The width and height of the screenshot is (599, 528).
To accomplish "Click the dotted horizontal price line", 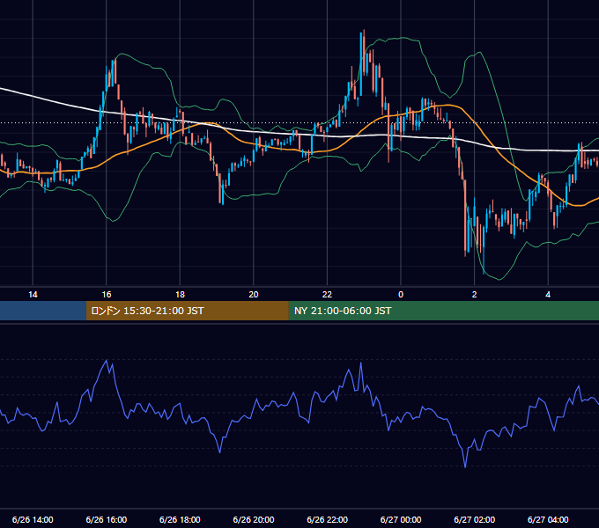I will (299, 123).
